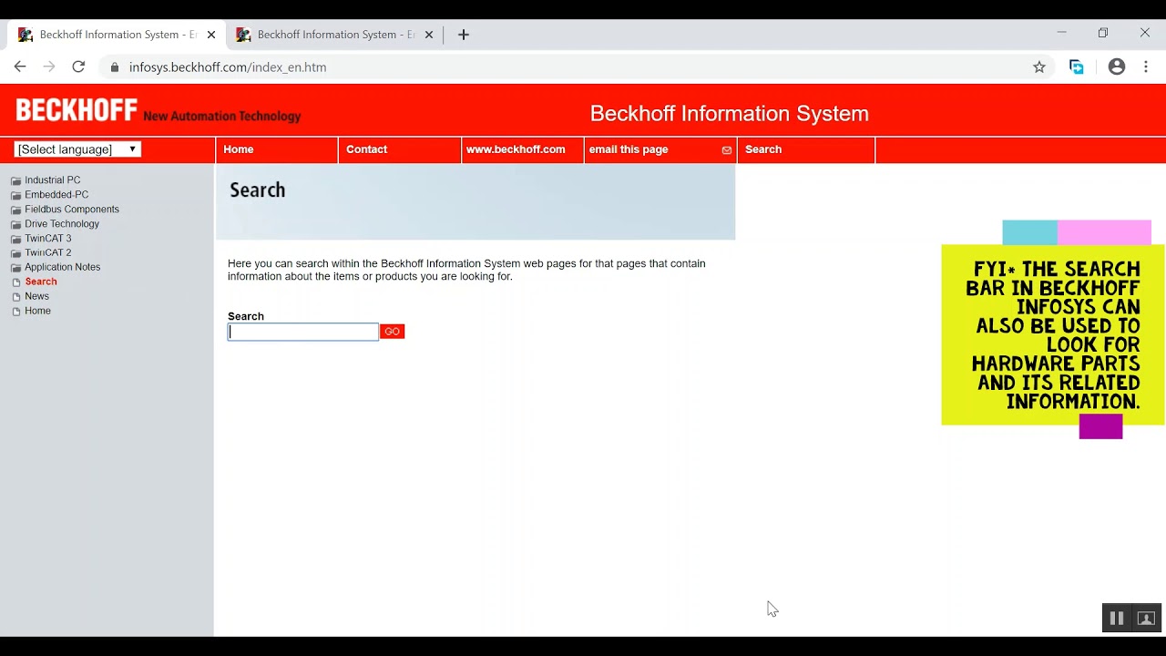Open News in the sidebar tree
This screenshot has width=1166, height=656.
[x=37, y=297]
